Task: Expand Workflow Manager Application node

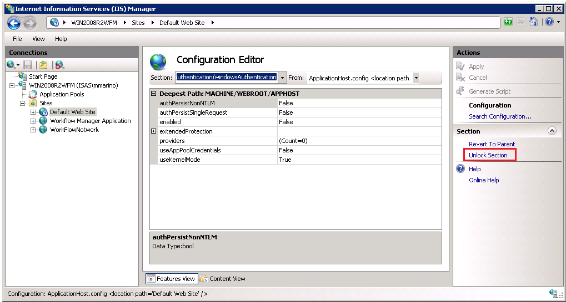Action: (x=33, y=121)
